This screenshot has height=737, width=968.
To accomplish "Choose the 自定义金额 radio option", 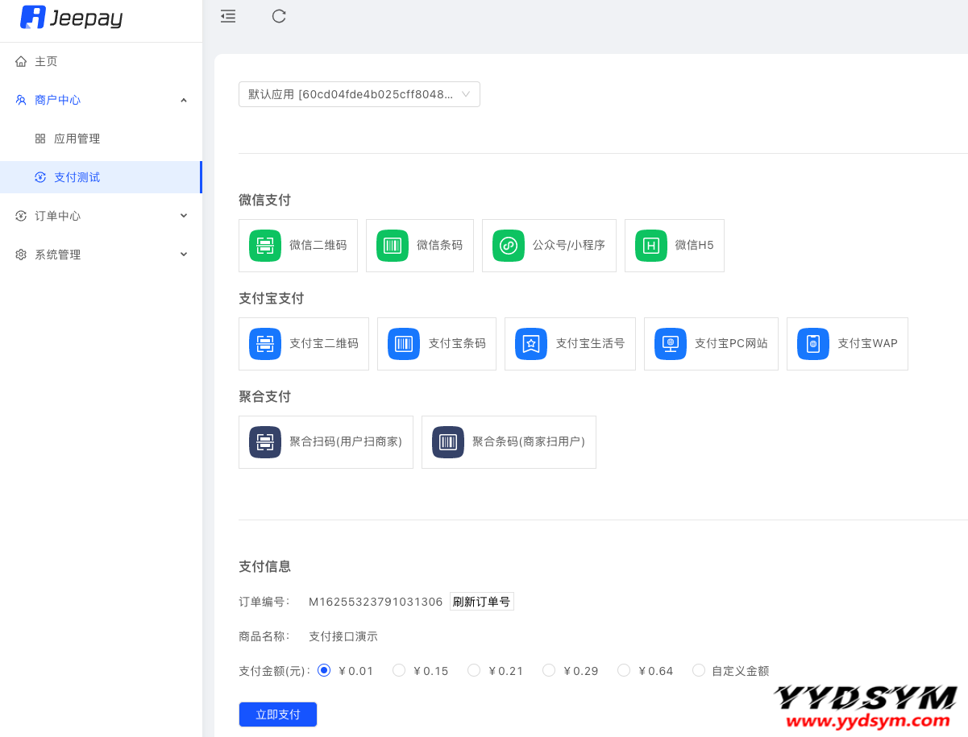I will pos(699,670).
